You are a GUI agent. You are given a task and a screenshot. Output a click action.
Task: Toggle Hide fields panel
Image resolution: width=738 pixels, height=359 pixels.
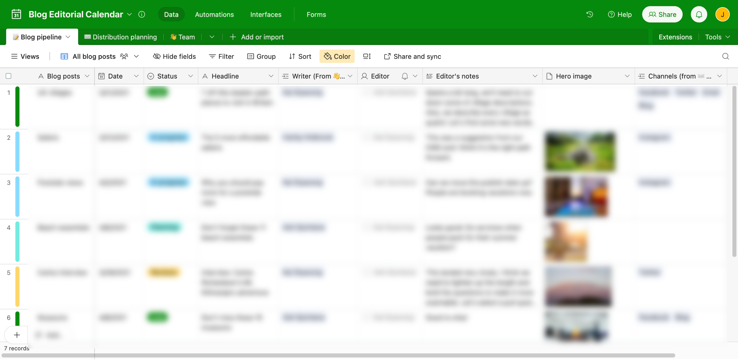click(174, 56)
